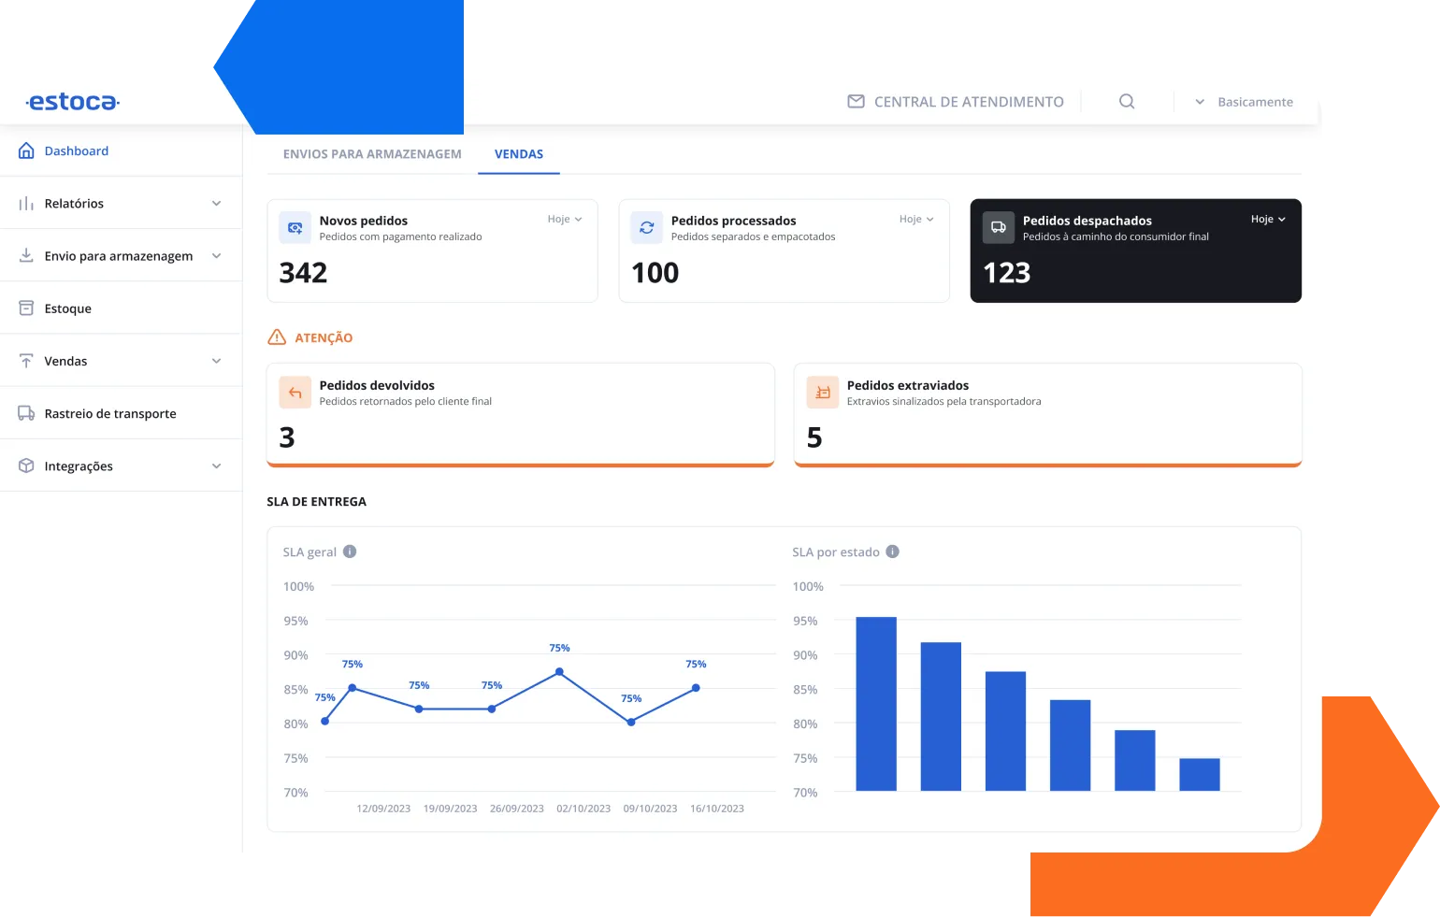Open Hoje dropdown on Pedidos processados
This screenshot has height=917, width=1440.
click(916, 219)
